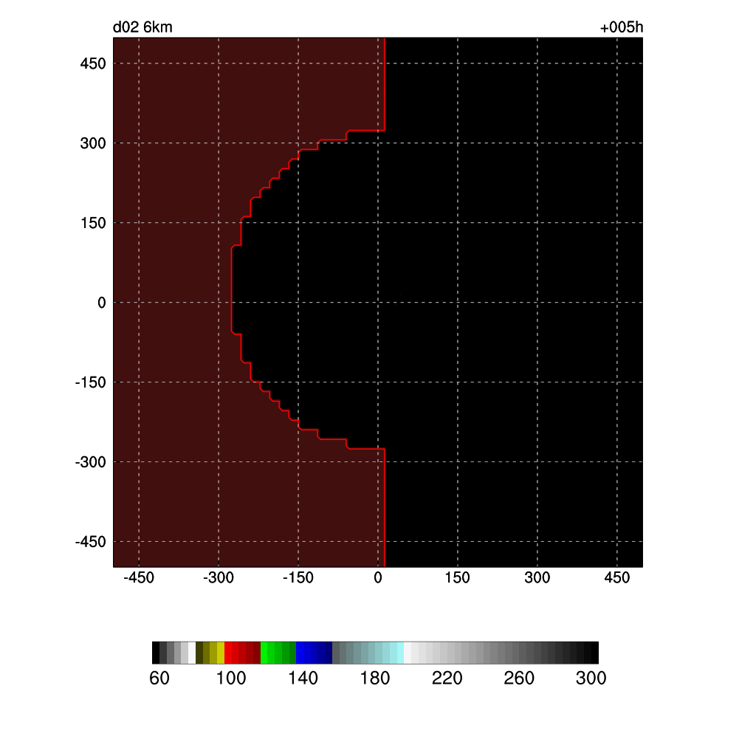Image resolution: width=756 pixels, height=756 pixels.
Task: Select the bright red swatch in colorbar
Action: [229, 653]
